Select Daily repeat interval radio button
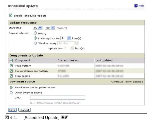Screen dimensions: 147x123 (x=35, y=38)
